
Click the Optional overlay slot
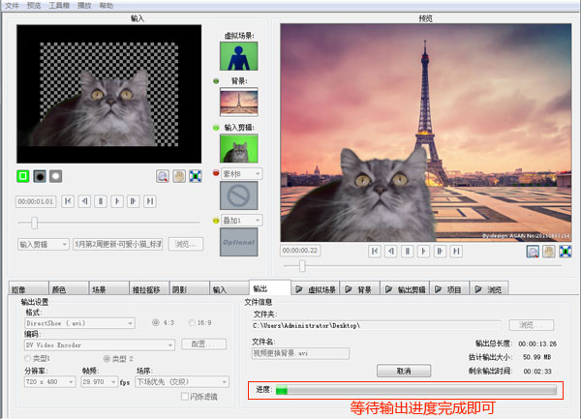click(x=239, y=242)
